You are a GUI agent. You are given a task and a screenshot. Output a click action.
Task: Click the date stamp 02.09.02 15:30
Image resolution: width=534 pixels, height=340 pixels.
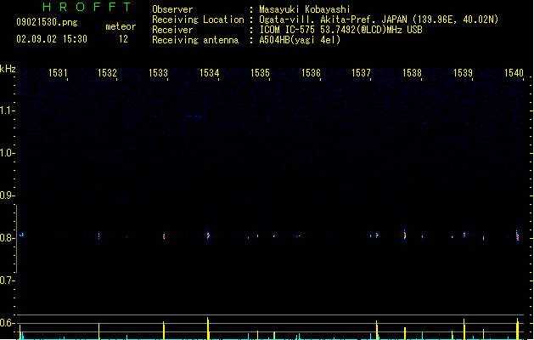coord(52,39)
